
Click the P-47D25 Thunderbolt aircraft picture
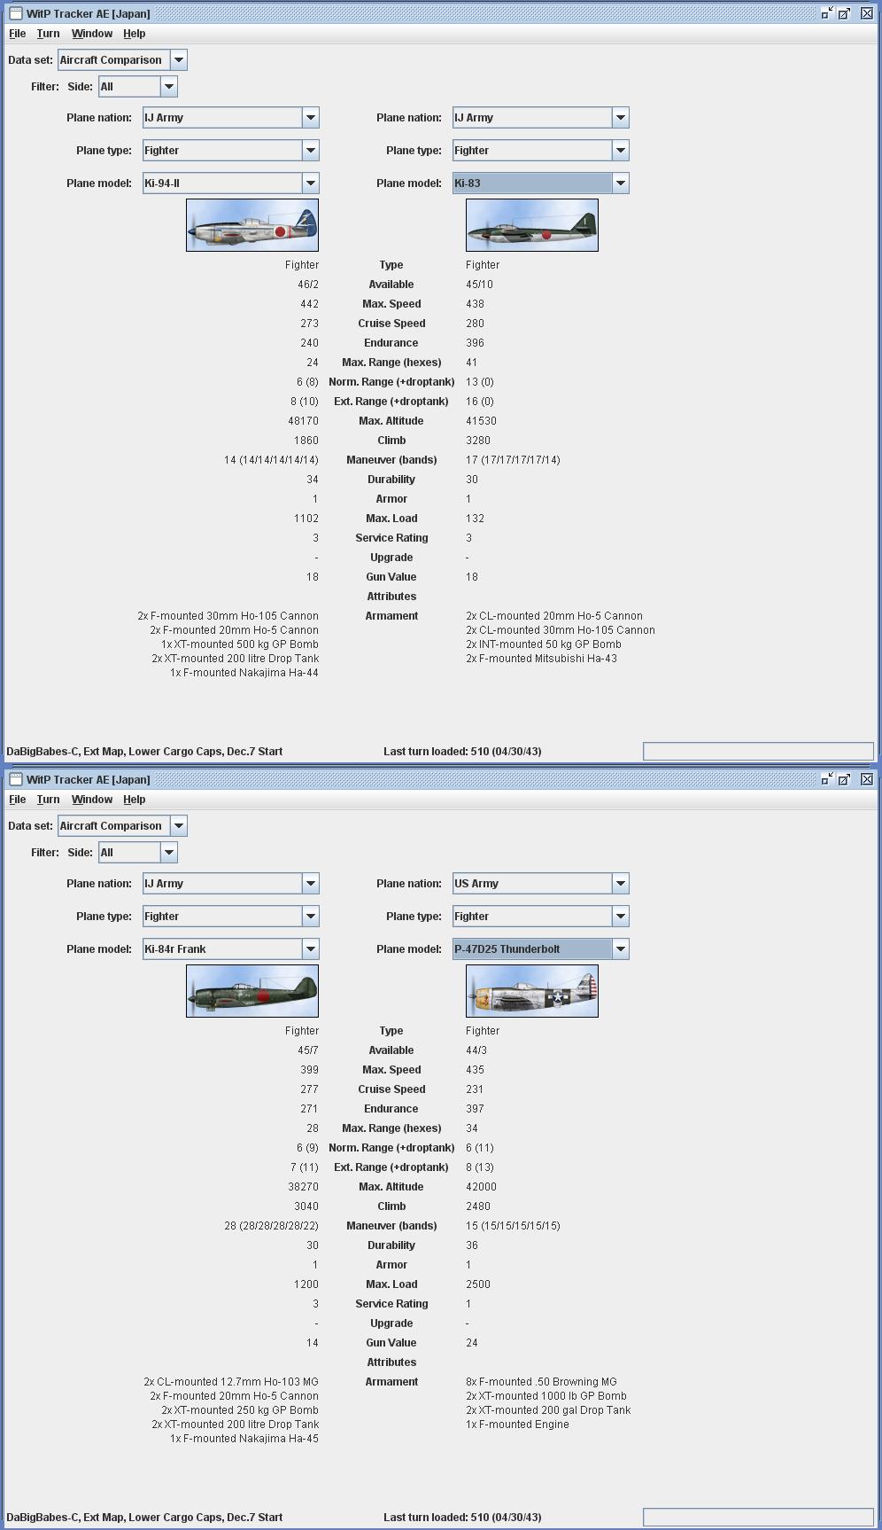pyautogui.click(x=532, y=991)
